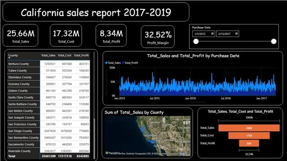The height and width of the screenshot is (161, 287).
Task: Sort table by Total_Profit column header
Action: pos(81,55)
